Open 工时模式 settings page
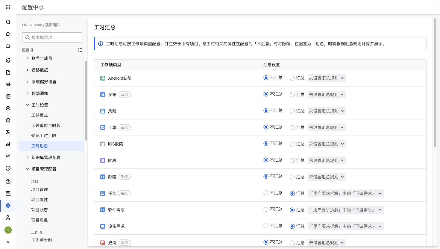The image size is (440, 249). (40, 115)
